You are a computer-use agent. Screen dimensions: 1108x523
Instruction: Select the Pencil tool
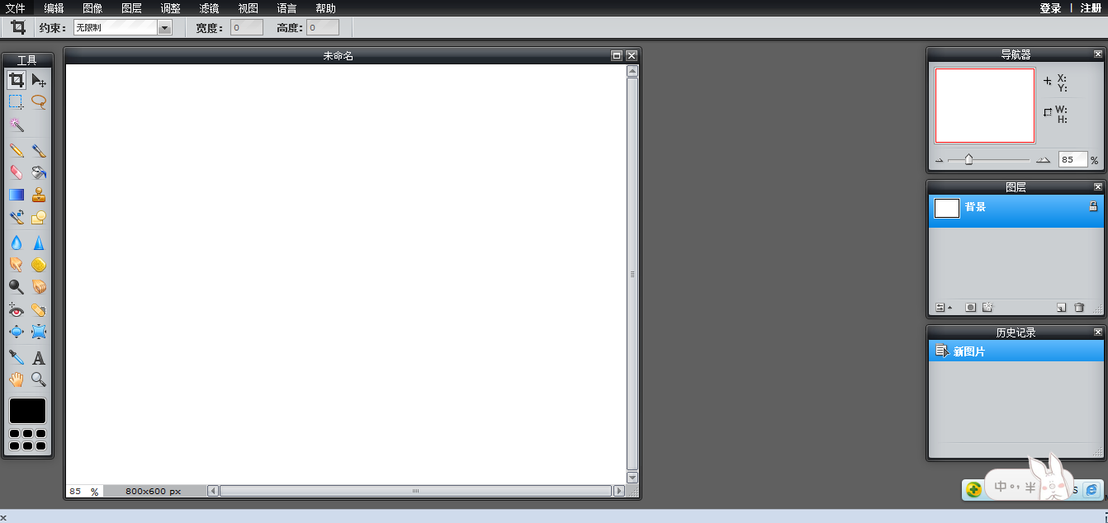coord(17,150)
